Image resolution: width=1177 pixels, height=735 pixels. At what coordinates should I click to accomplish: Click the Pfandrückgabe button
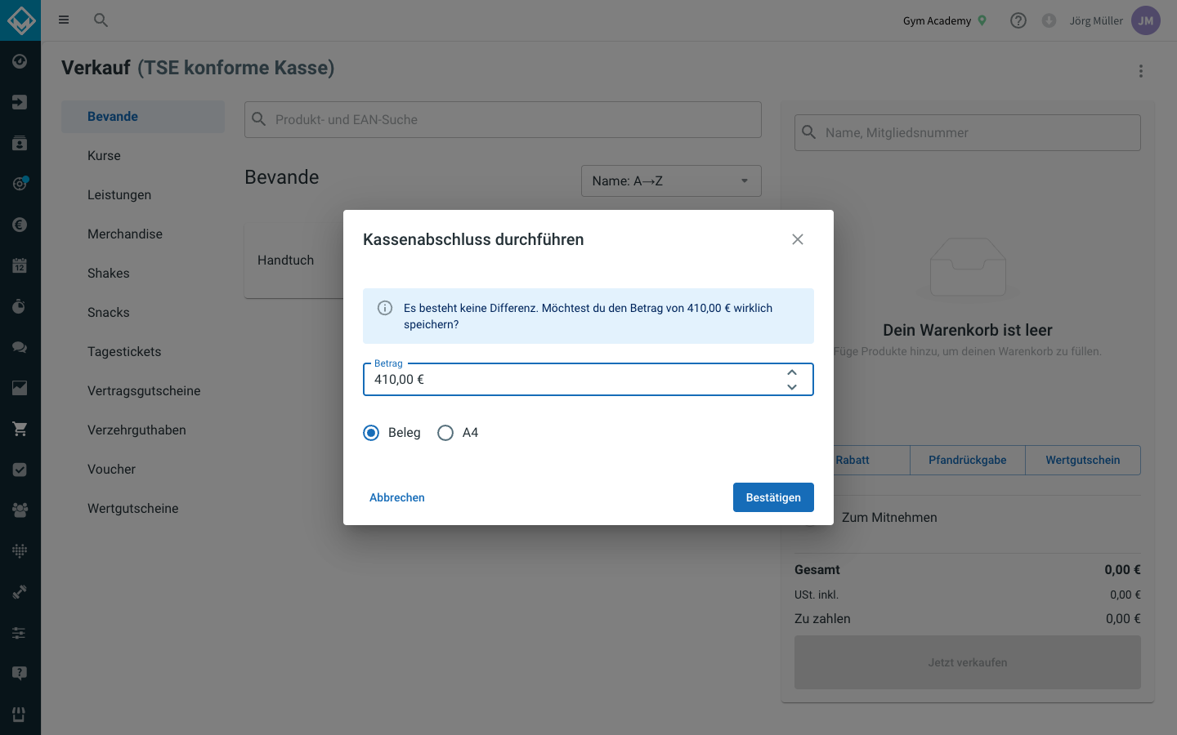click(x=968, y=460)
